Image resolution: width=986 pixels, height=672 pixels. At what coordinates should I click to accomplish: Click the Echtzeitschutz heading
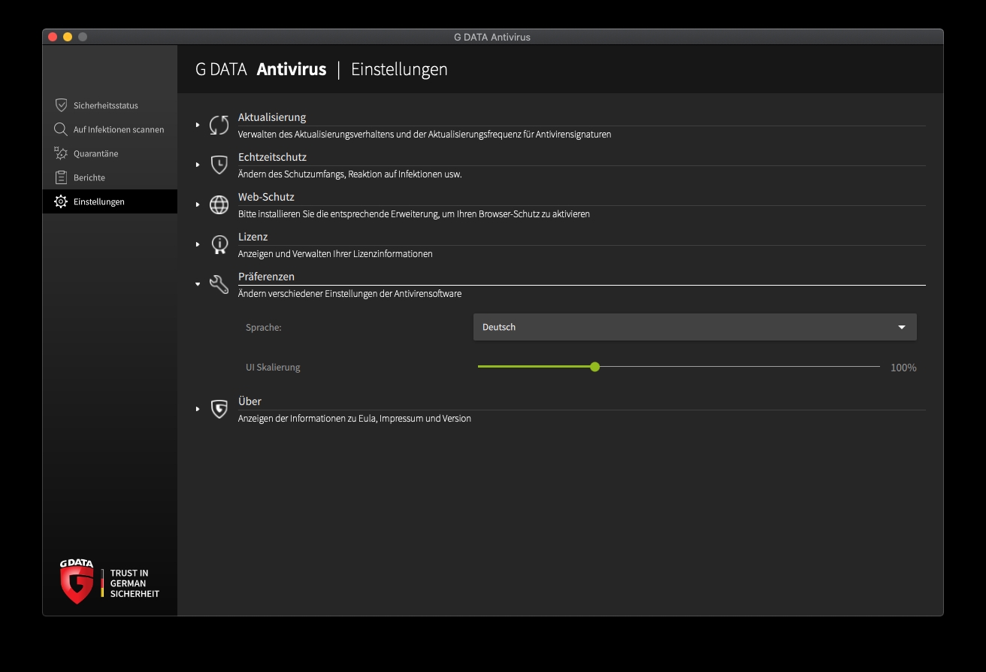[272, 157]
